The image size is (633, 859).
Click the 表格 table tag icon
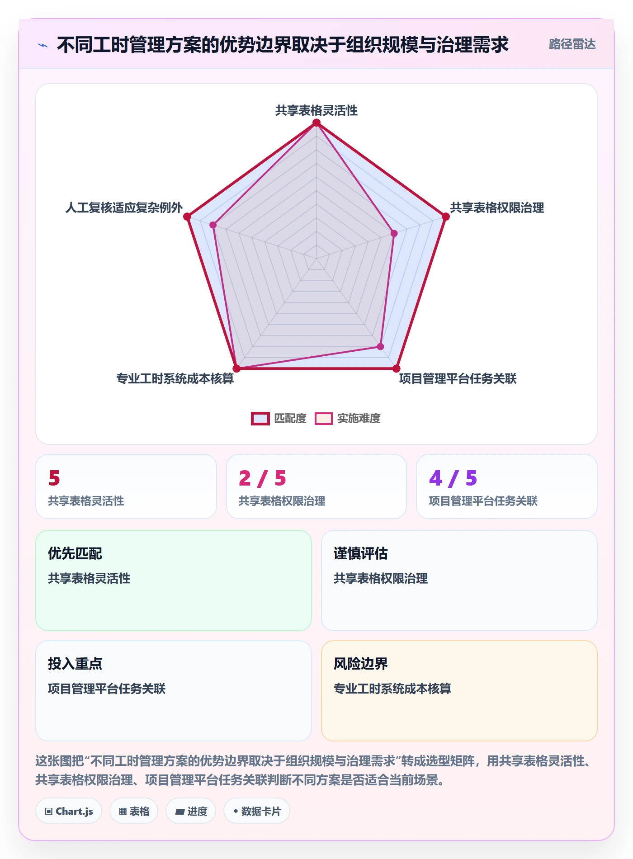(123, 811)
